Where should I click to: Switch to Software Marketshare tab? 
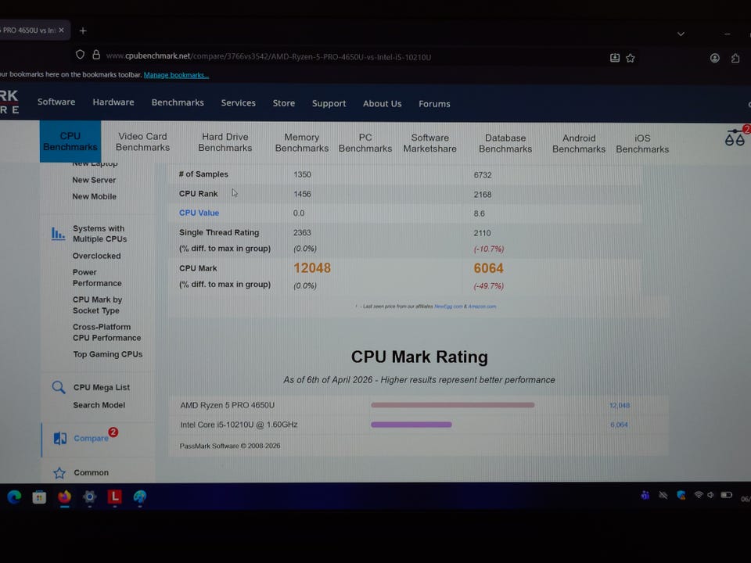tap(430, 143)
